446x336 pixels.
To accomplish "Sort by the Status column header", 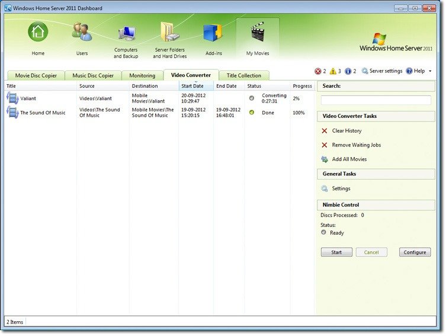I will pyautogui.click(x=267, y=86).
